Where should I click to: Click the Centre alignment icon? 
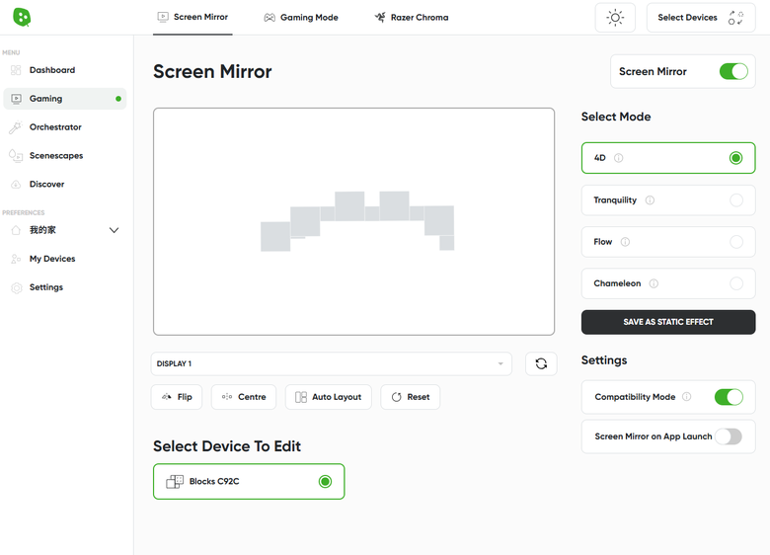click(227, 396)
